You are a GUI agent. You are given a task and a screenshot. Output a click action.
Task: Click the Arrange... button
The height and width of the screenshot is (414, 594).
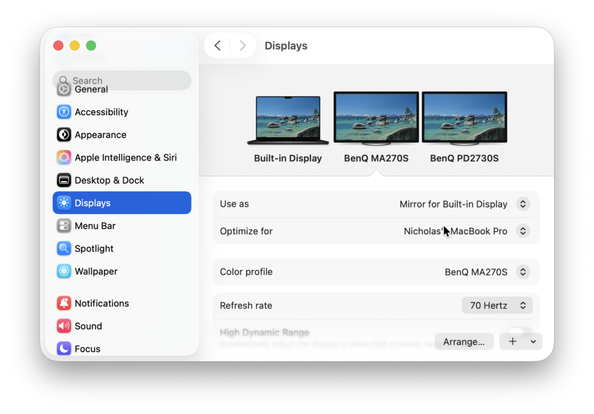463,342
